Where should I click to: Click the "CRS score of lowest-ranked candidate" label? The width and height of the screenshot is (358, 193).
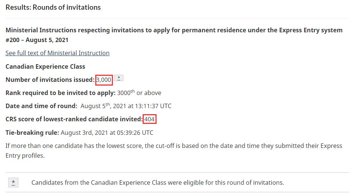click(73, 119)
